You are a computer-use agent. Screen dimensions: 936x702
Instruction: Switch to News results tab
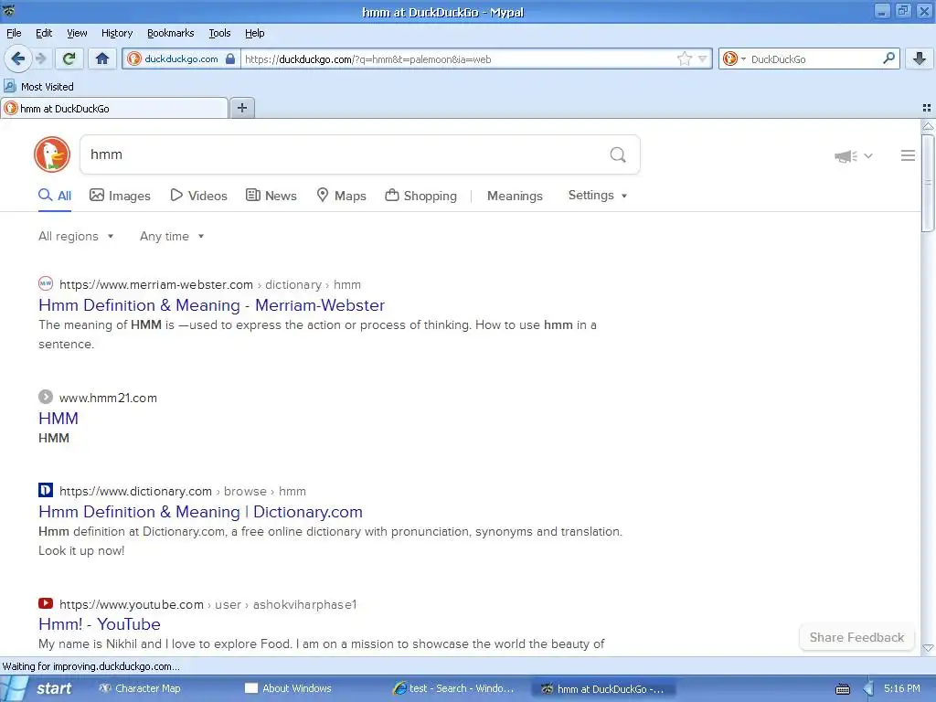point(271,196)
